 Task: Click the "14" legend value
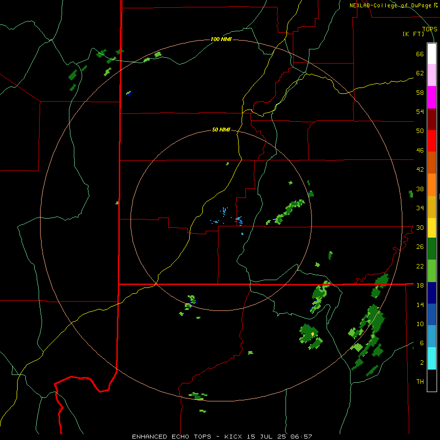click(420, 305)
